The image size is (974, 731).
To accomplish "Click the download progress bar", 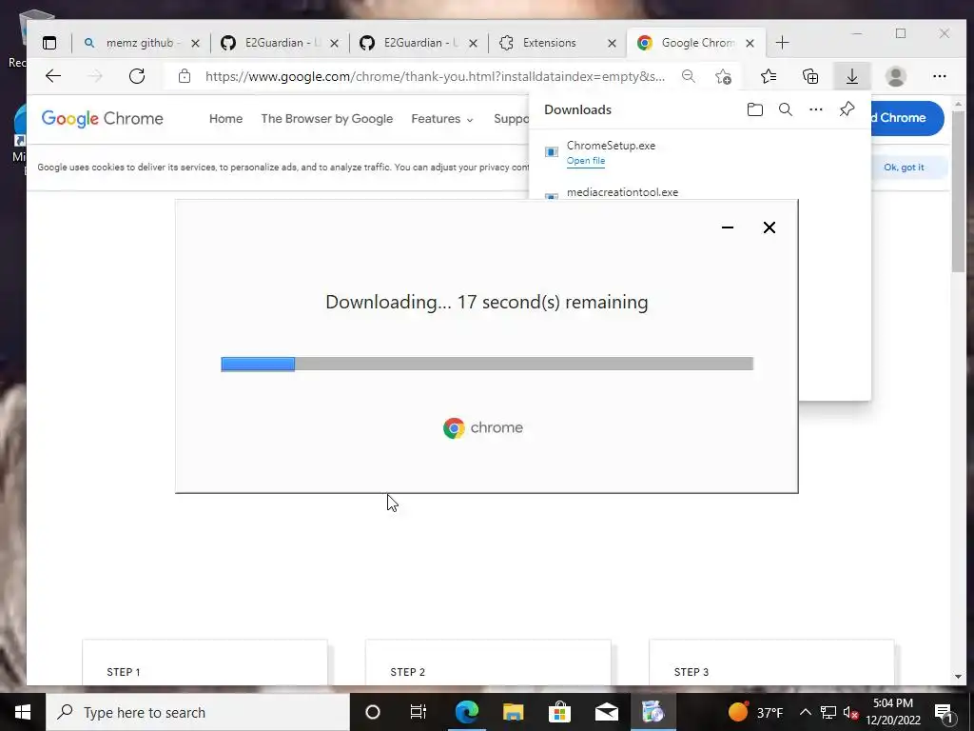I will point(487,364).
